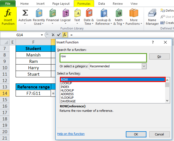174x141 pixels.
Task: Click the Insert Function fx ribbon button
Action: pyautogui.click(x=8, y=19)
